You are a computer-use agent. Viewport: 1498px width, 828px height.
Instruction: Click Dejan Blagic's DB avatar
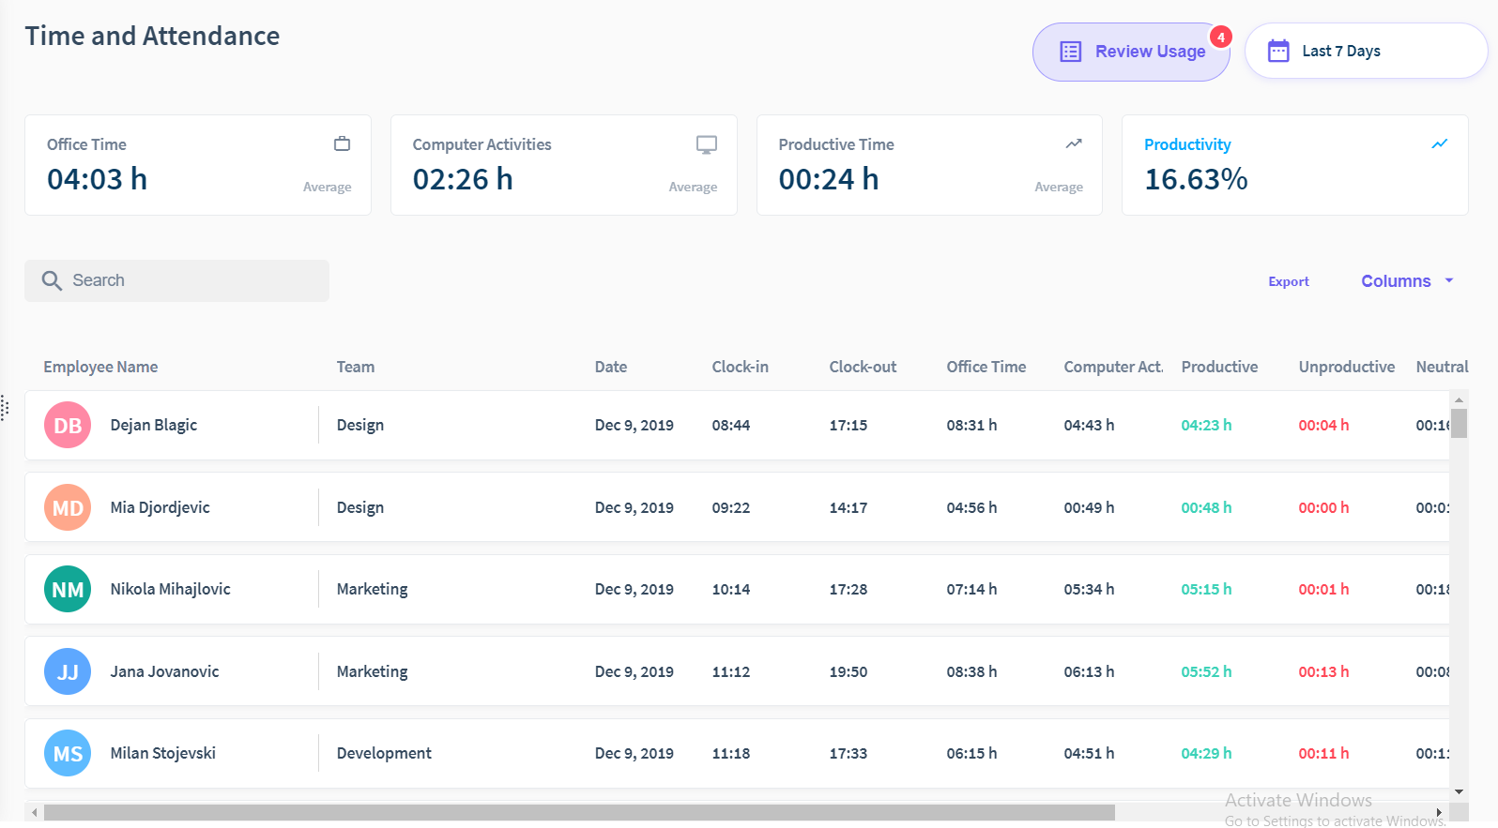pyautogui.click(x=68, y=426)
